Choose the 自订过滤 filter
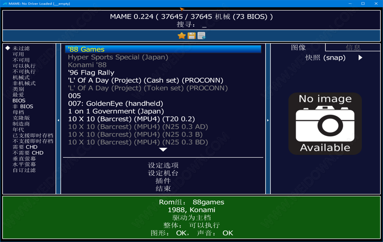 click(x=24, y=170)
